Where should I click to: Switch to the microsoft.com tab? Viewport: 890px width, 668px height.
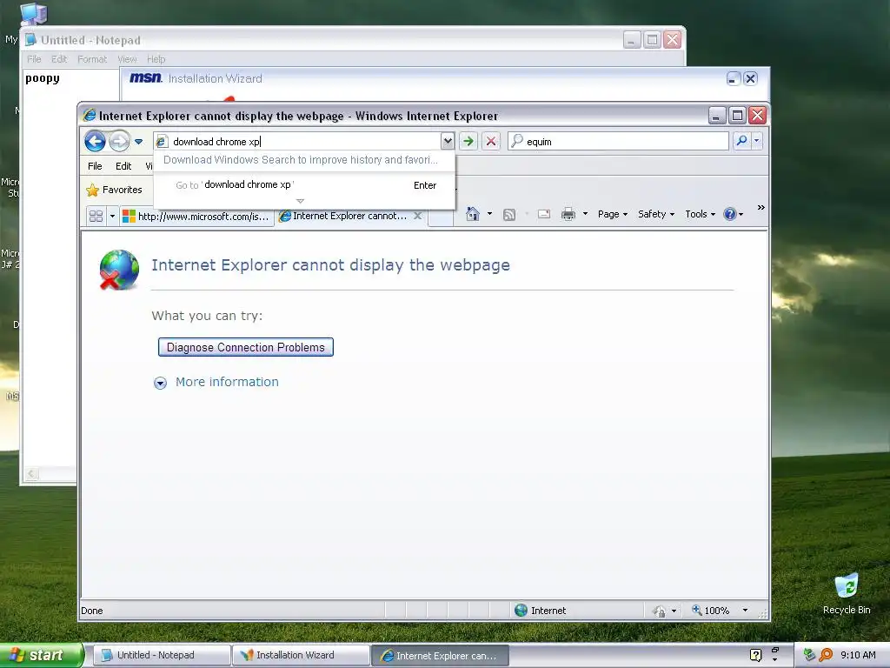[196, 217]
